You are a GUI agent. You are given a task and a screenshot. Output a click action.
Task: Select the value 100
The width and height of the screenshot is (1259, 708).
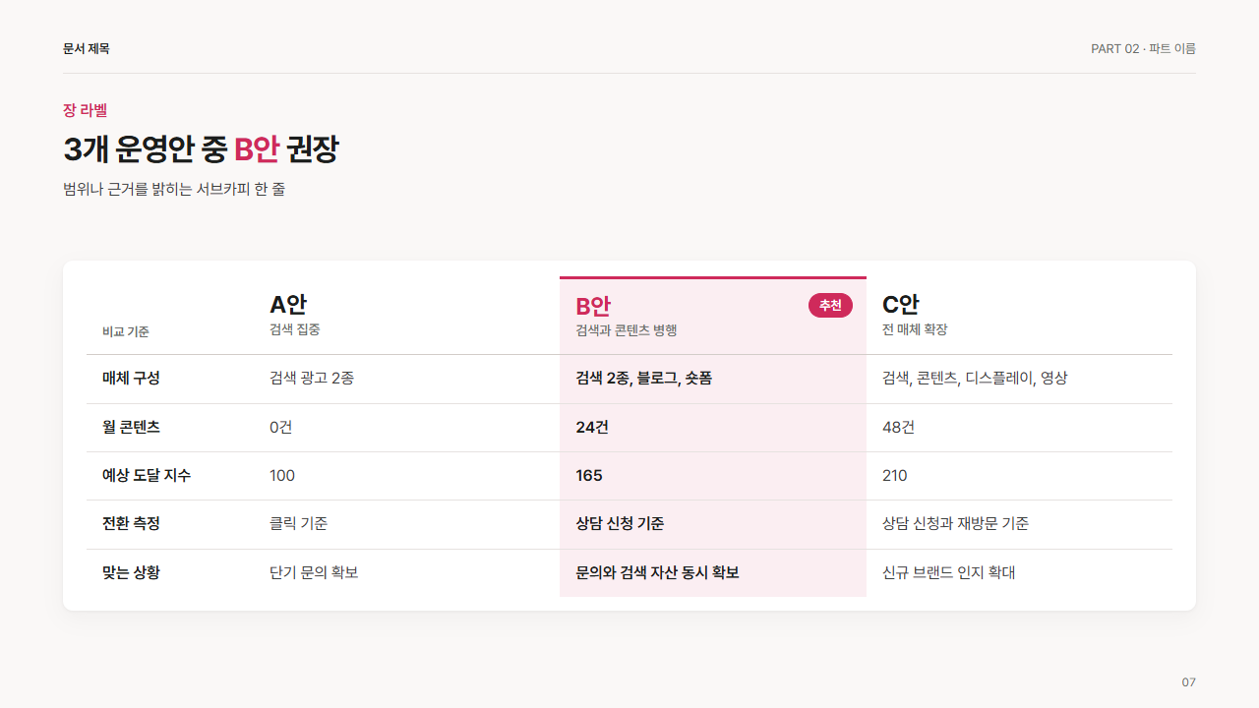pyautogui.click(x=282, y=475)
